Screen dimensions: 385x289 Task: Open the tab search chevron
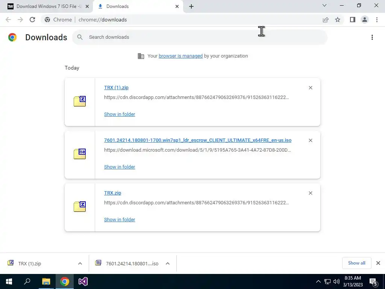tap(324, 5)
